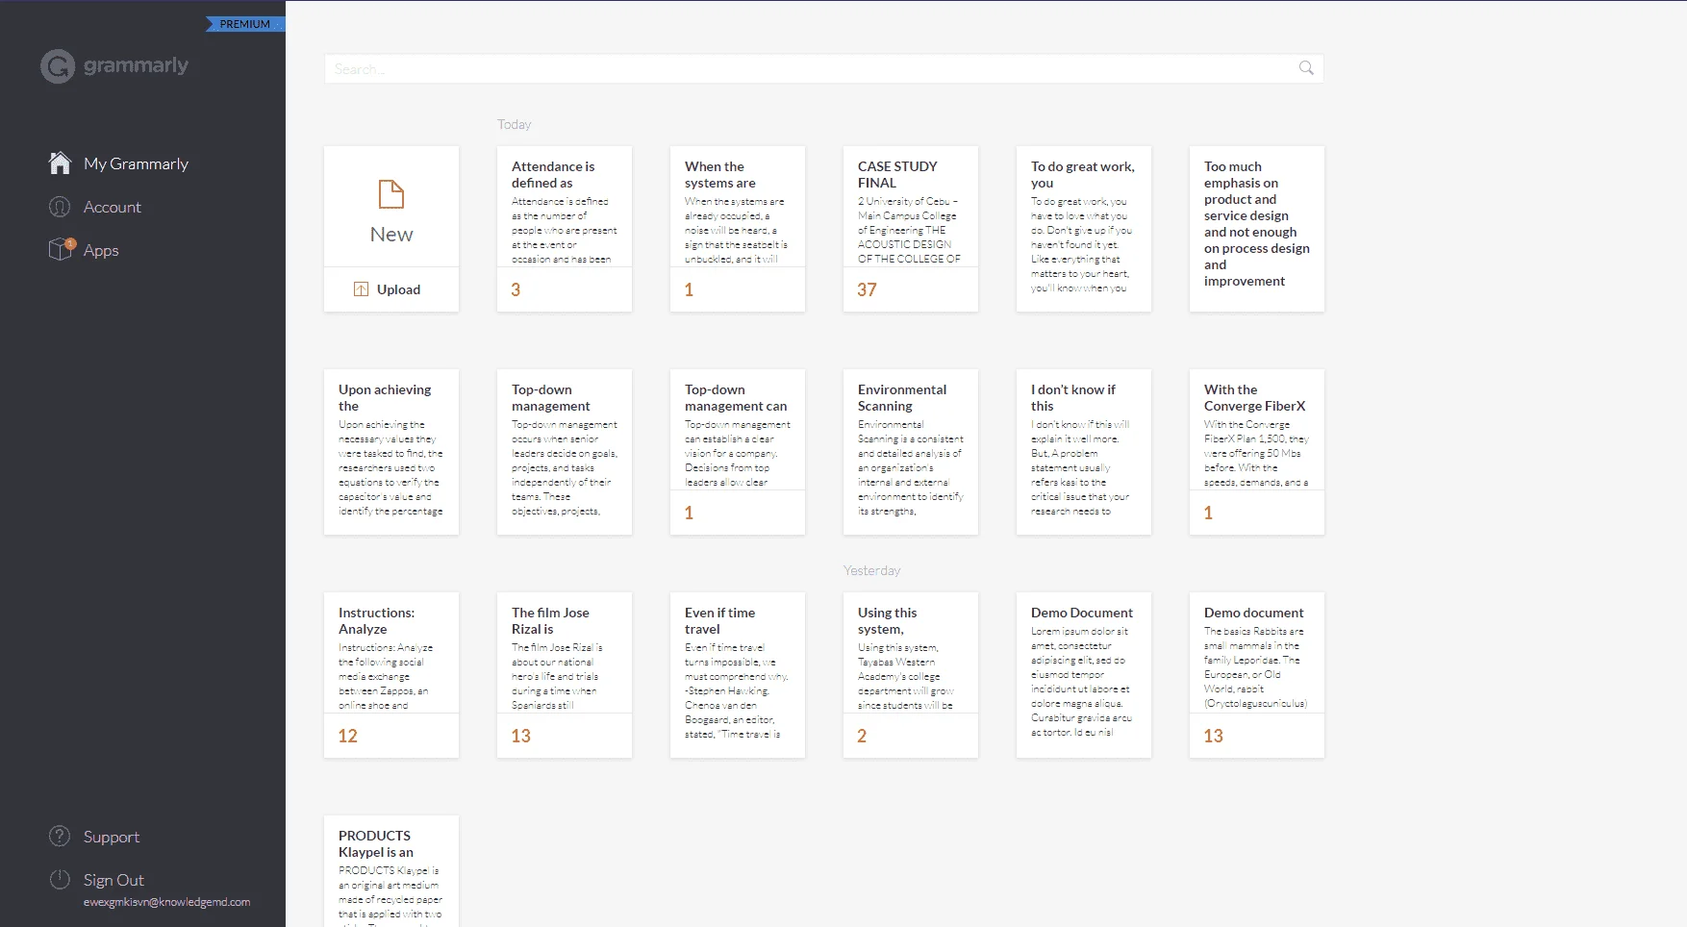1687x927 pixels.
Task: Open 'PRODUCTS Klaypel is an' document
Action: click(391, 871)
